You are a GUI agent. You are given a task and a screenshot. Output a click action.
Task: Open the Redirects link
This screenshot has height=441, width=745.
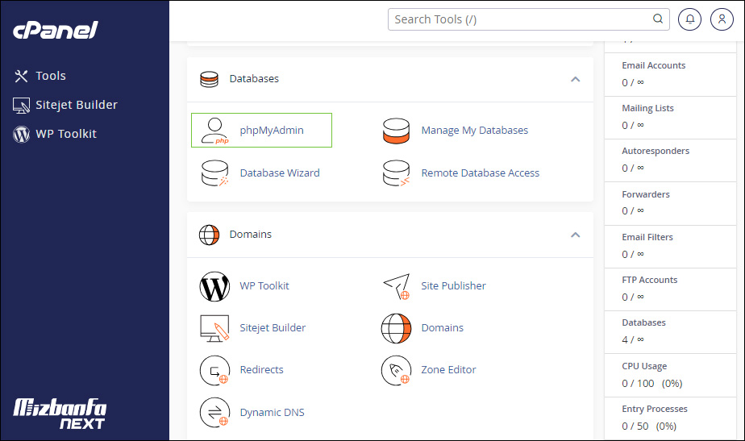pos(262,370)
